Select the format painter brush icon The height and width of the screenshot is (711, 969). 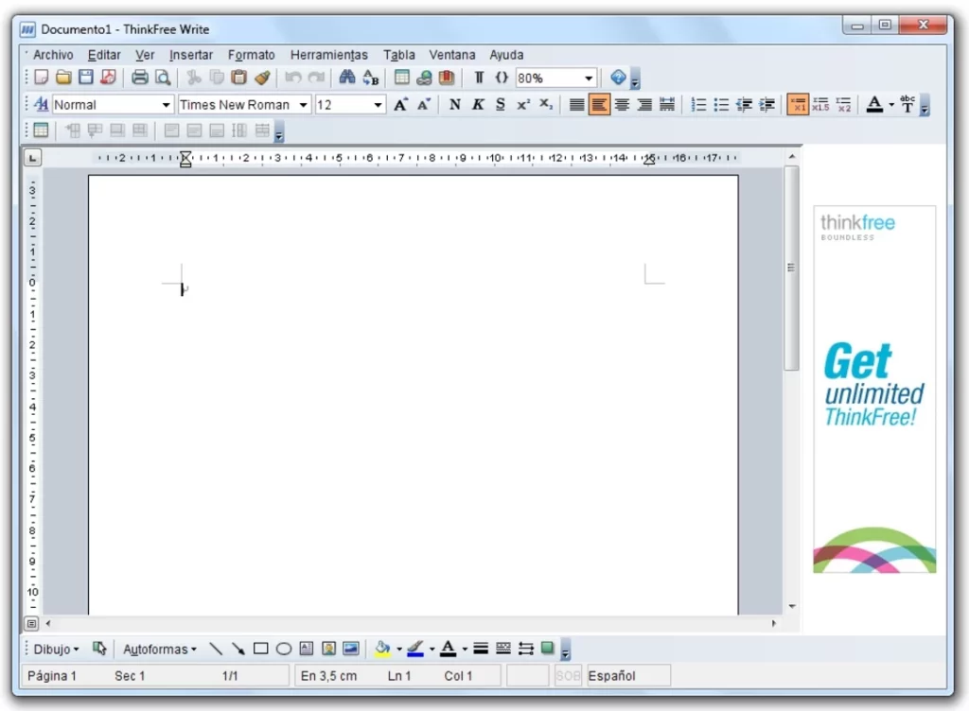coord(262,78)
